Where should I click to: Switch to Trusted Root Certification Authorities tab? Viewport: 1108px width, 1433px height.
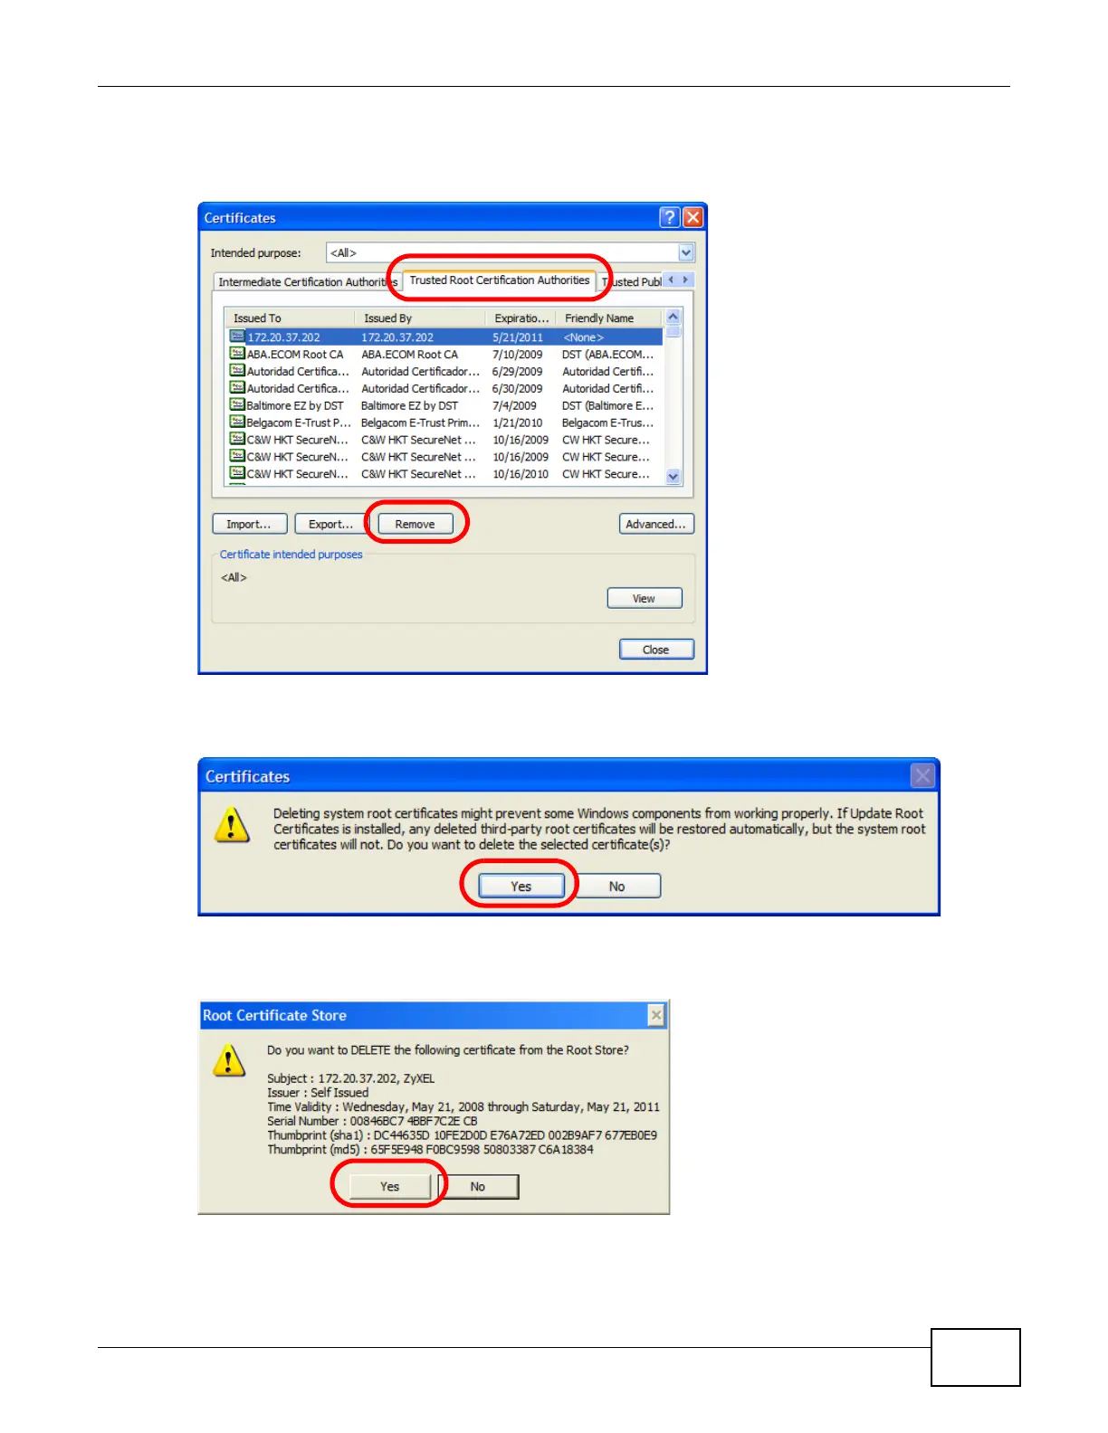(499, 280)
